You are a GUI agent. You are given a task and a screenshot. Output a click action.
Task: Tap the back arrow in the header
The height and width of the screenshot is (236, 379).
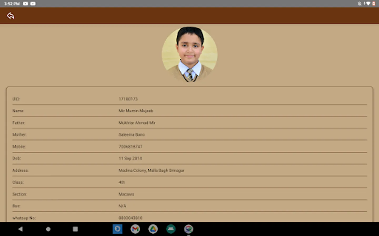tap(11, 16)
